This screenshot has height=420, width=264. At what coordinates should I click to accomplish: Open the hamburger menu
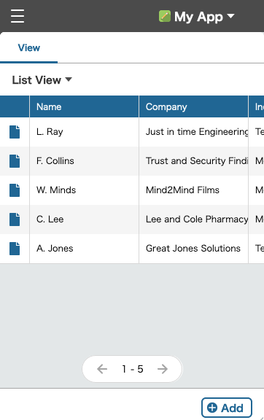(x=18, y=16)
